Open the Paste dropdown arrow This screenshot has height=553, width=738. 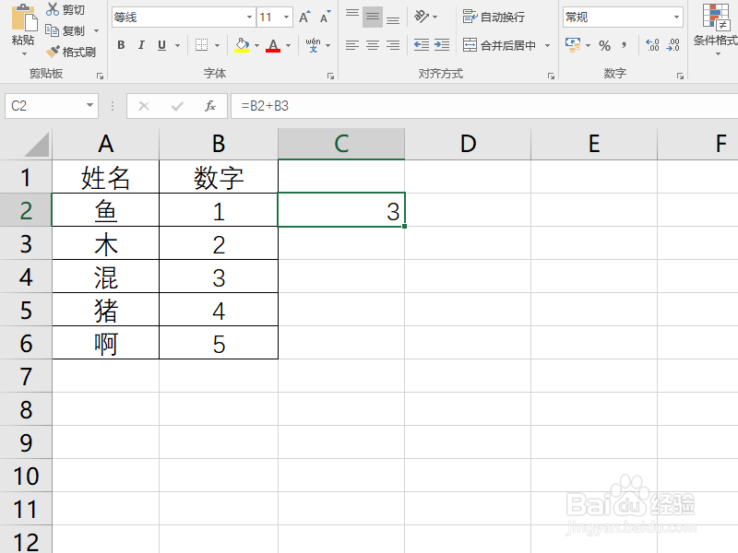coord(24,53)
